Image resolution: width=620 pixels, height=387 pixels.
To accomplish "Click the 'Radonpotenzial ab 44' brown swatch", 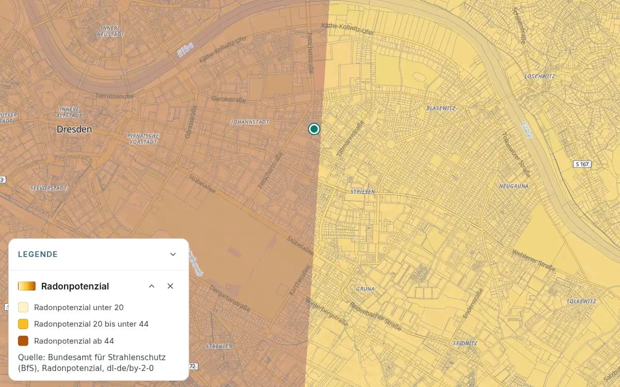I will 23,341.
